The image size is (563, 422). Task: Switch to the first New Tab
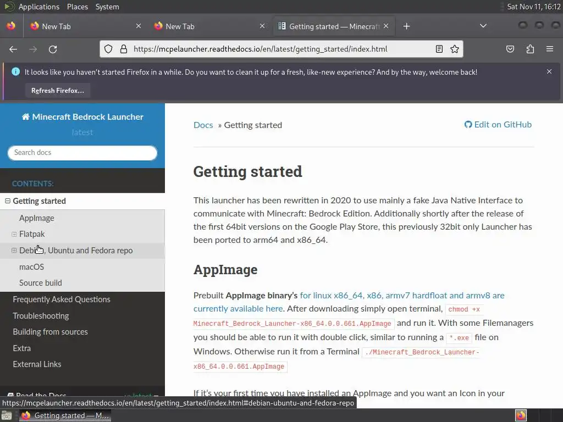(85, 26)
